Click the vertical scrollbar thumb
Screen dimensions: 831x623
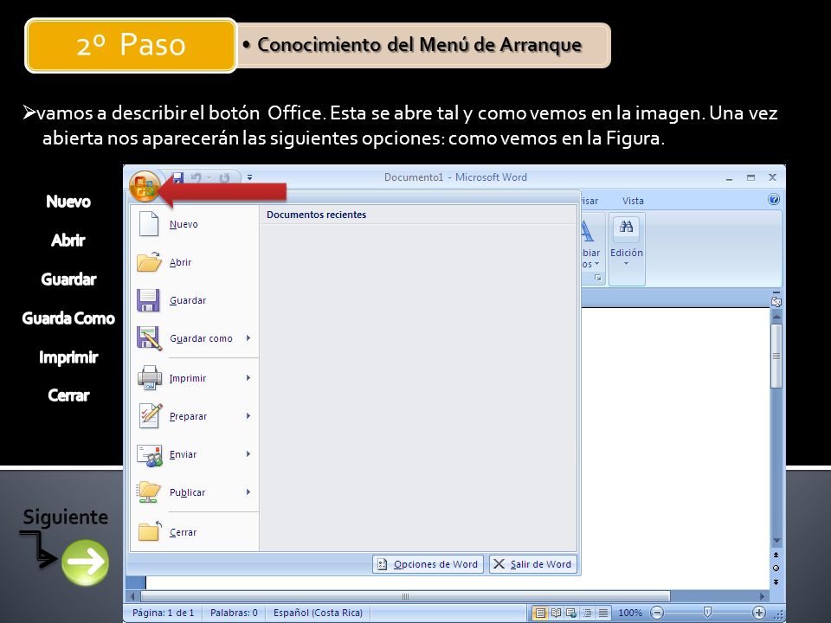[776, 356]
